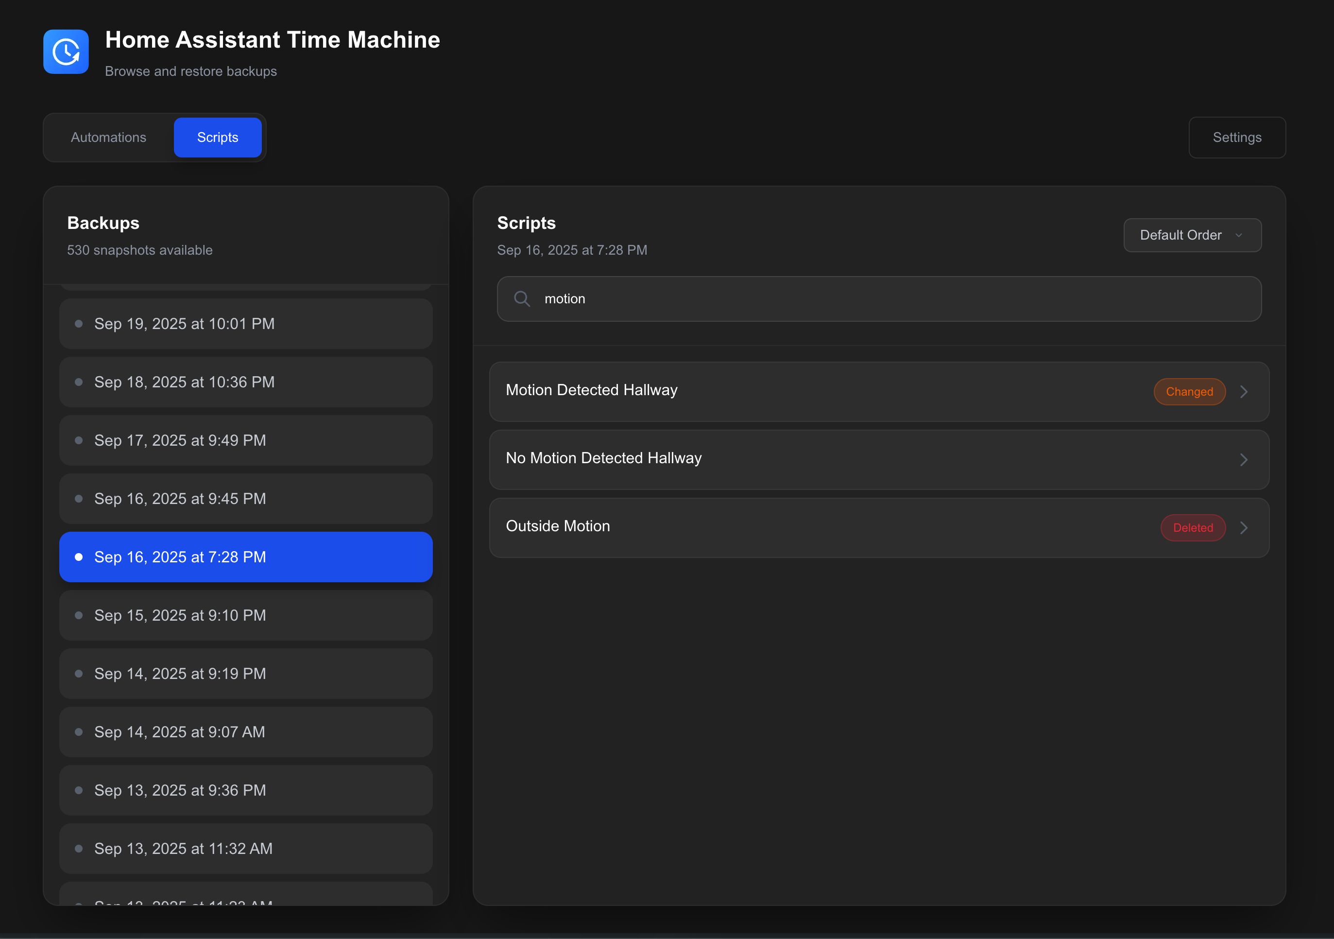Select backup Sep 16, 2025 at 7:28 PM
This screenshot has height=939, width=1334.
(246, 557)
